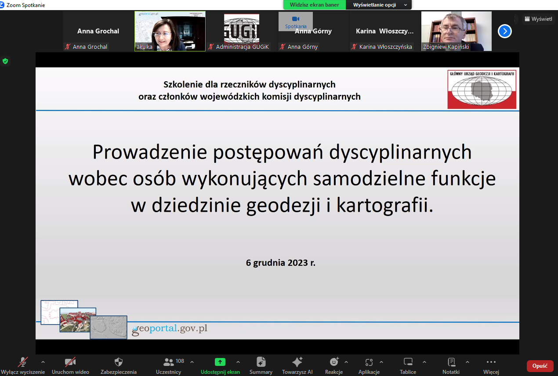Click the green encryption shield indicator
Screen dimensions: 558x376
(x=5, y=61)
